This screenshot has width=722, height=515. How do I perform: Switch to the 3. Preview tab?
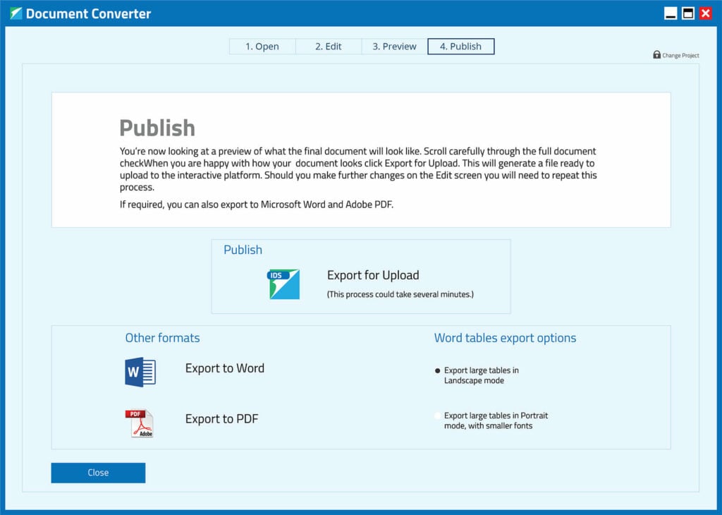click(393, 46)
